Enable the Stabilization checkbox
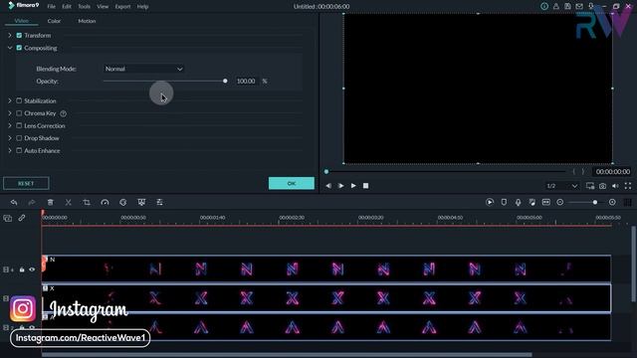This screenshot has width=637, height=358. (x=19, y=100)
